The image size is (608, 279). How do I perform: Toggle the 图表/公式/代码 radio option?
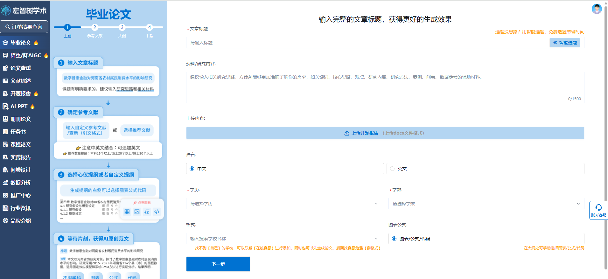click(394, 239)
